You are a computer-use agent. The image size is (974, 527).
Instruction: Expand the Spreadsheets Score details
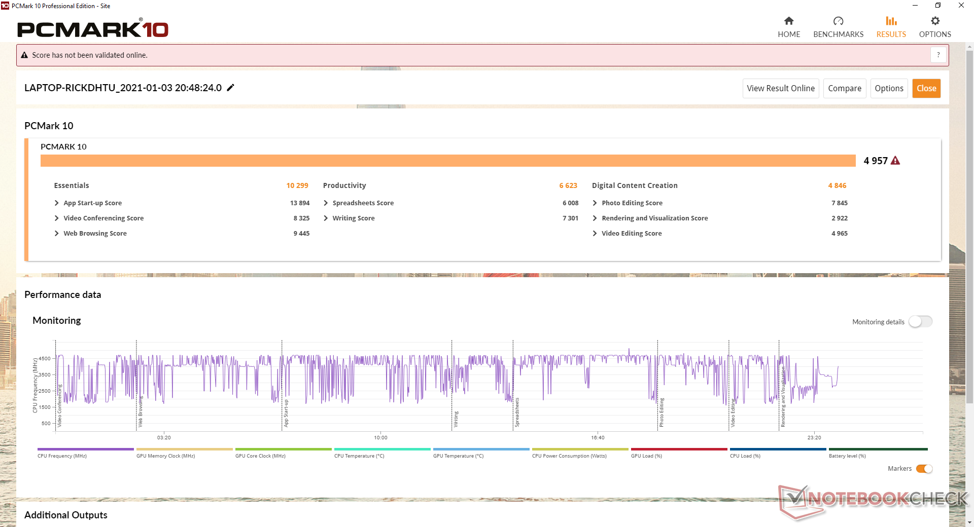click(x=326, y=203)
